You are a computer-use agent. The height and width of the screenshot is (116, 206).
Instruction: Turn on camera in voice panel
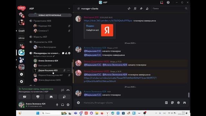coord(24,97)
